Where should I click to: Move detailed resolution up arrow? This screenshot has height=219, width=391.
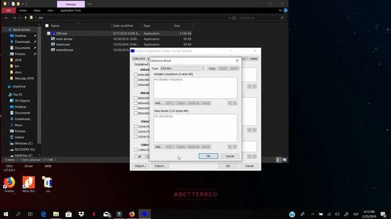coord(230,103)
